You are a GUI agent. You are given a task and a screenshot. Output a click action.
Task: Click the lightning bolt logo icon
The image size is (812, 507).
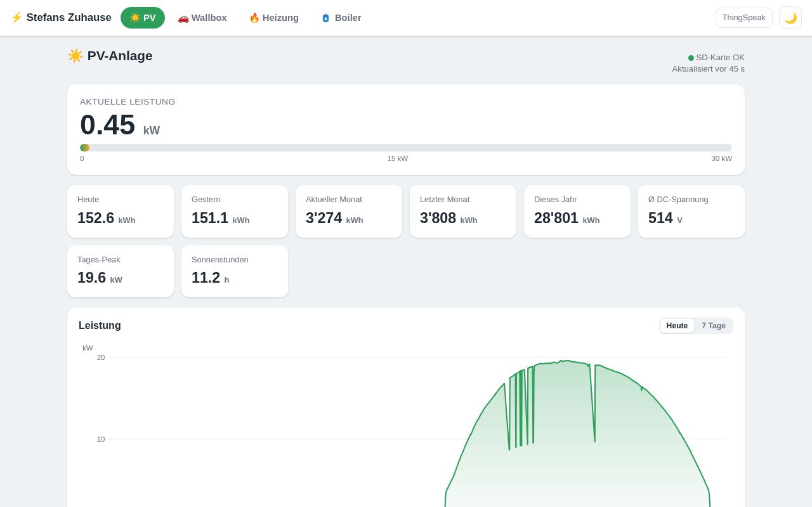16,18
